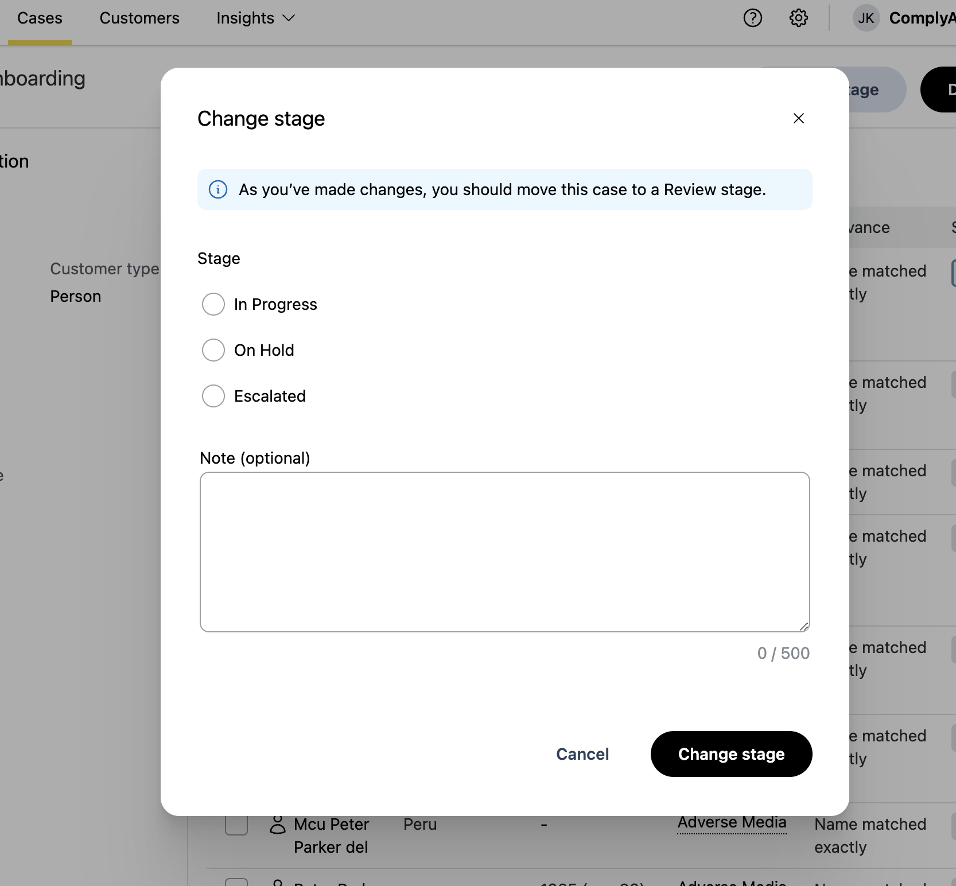Pick the Escalated stage radio button
Image resolution: width=956 pixels, height=886 pixels.
(213, 396)
